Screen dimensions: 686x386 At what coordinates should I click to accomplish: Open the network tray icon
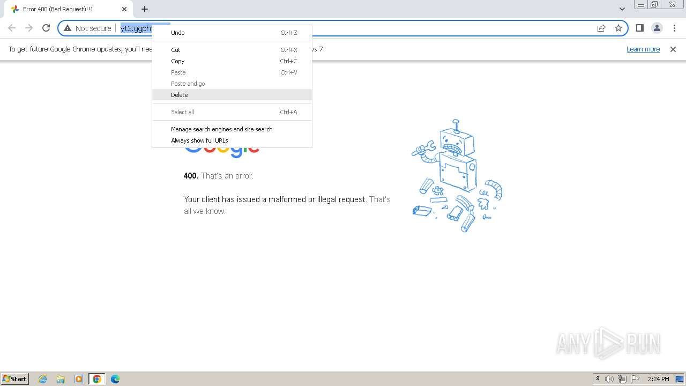pyautogui.click(x=622, y=379)
